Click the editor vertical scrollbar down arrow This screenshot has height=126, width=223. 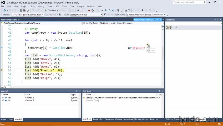click(x=163, y=84)
